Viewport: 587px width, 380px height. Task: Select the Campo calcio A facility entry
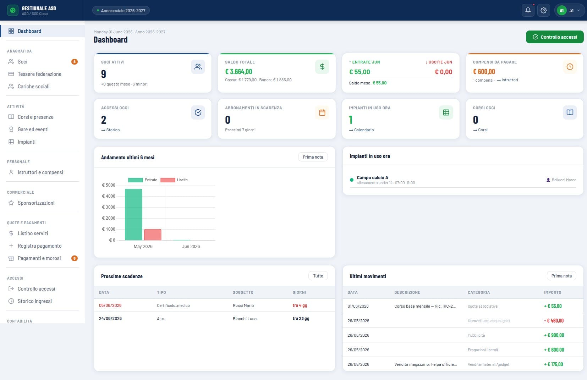point(463,180)
